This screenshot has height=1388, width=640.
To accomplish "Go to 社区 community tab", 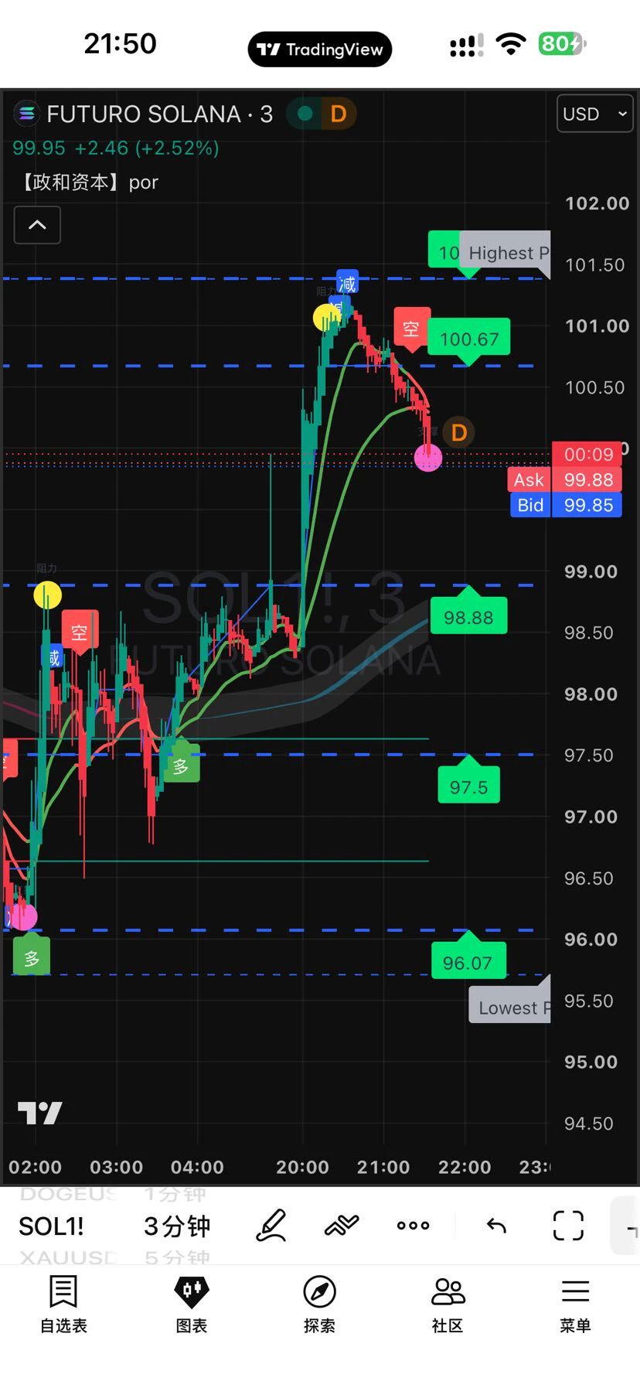I will (x=448, y=1305).
